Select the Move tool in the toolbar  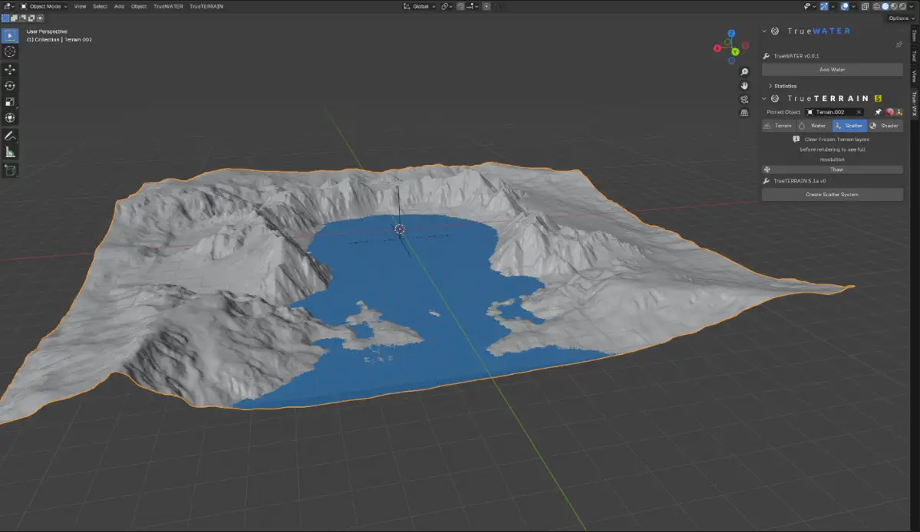(x=10, y=69)
